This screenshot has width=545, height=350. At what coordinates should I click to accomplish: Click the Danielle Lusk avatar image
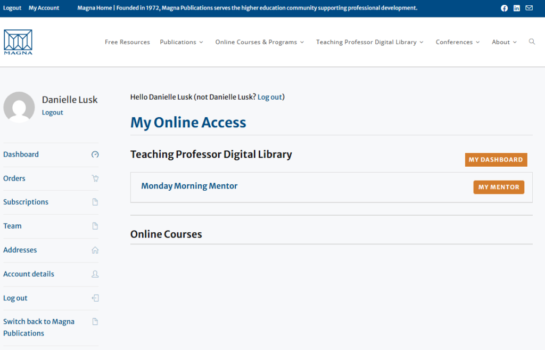[19, 107]
